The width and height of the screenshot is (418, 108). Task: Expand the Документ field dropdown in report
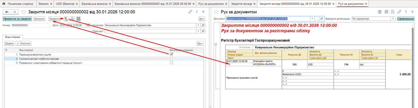(312, 18)
